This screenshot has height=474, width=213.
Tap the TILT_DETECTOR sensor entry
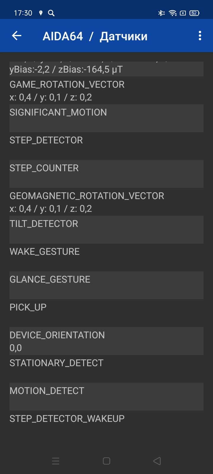pyautogui.click(x=106, y=229)
